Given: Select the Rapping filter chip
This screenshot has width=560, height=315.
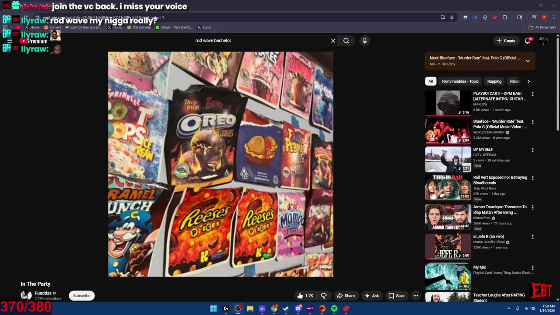Looking at the screenshot, I should tap(494, 81).
